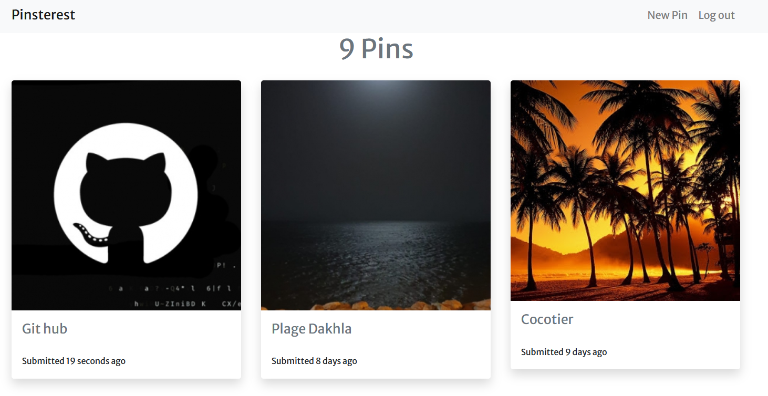The height and width of the screenshot is (396, 768).
Task: Open the Git hub pin title
Action: 45,329
